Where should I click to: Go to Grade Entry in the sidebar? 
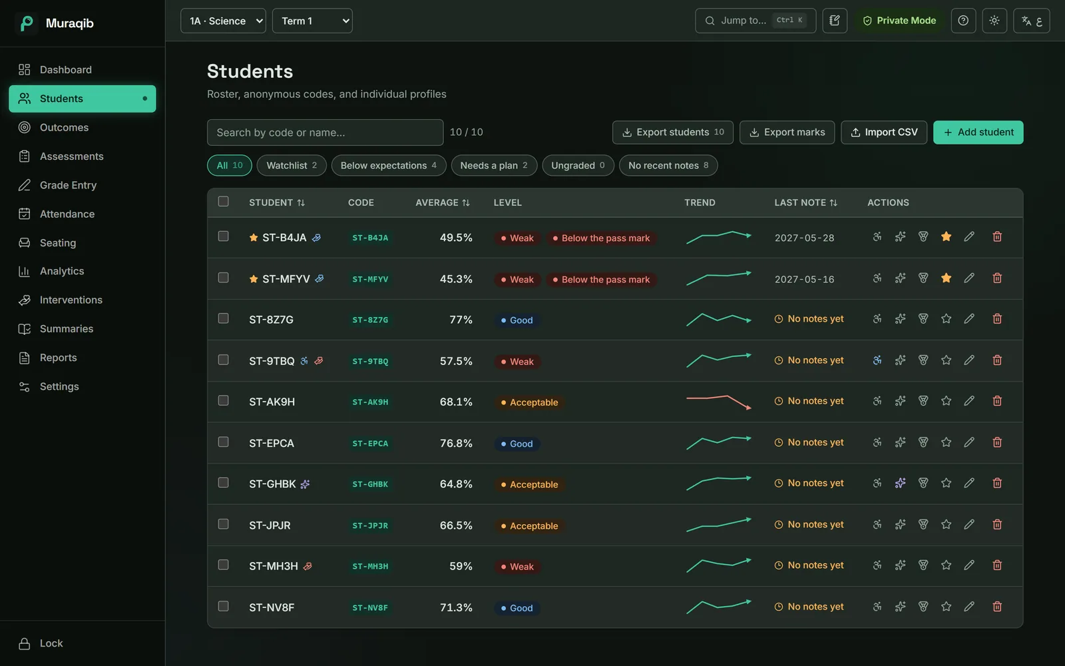83,185
